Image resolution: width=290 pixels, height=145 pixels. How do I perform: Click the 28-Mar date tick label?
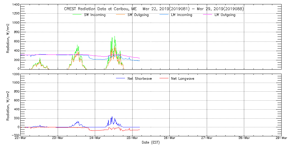[244, 138]
